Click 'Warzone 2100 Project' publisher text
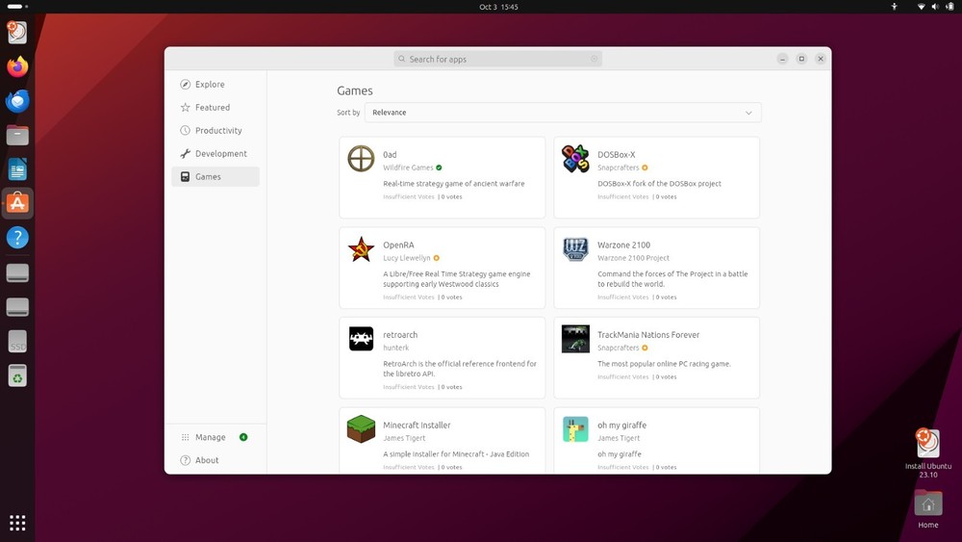The width and height of the screenshot is (962, 542). click(633, 258)
